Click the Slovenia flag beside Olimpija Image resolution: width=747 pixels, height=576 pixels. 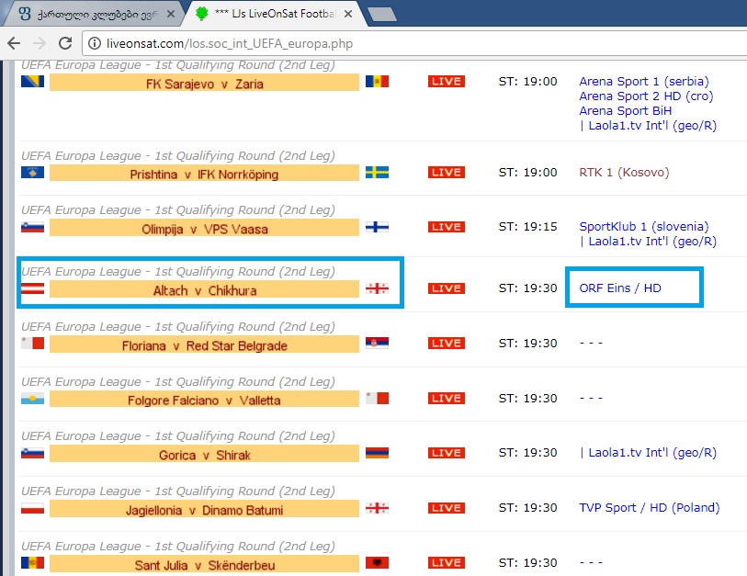(x=32, y=227)
